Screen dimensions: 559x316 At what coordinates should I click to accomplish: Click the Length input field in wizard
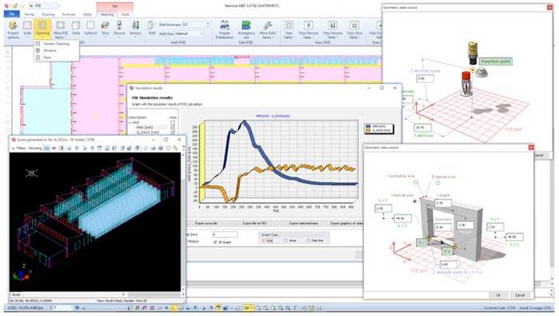443,203
